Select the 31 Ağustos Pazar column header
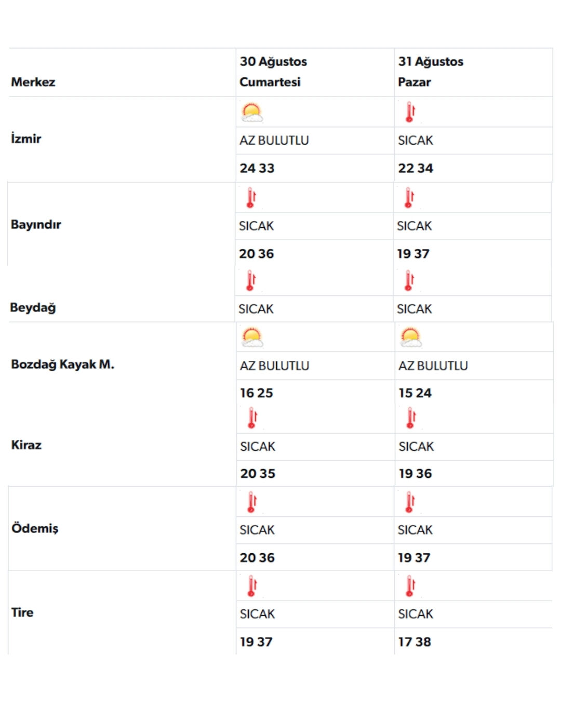This screenshot has height=702, width=561. [x=431, y=72]
